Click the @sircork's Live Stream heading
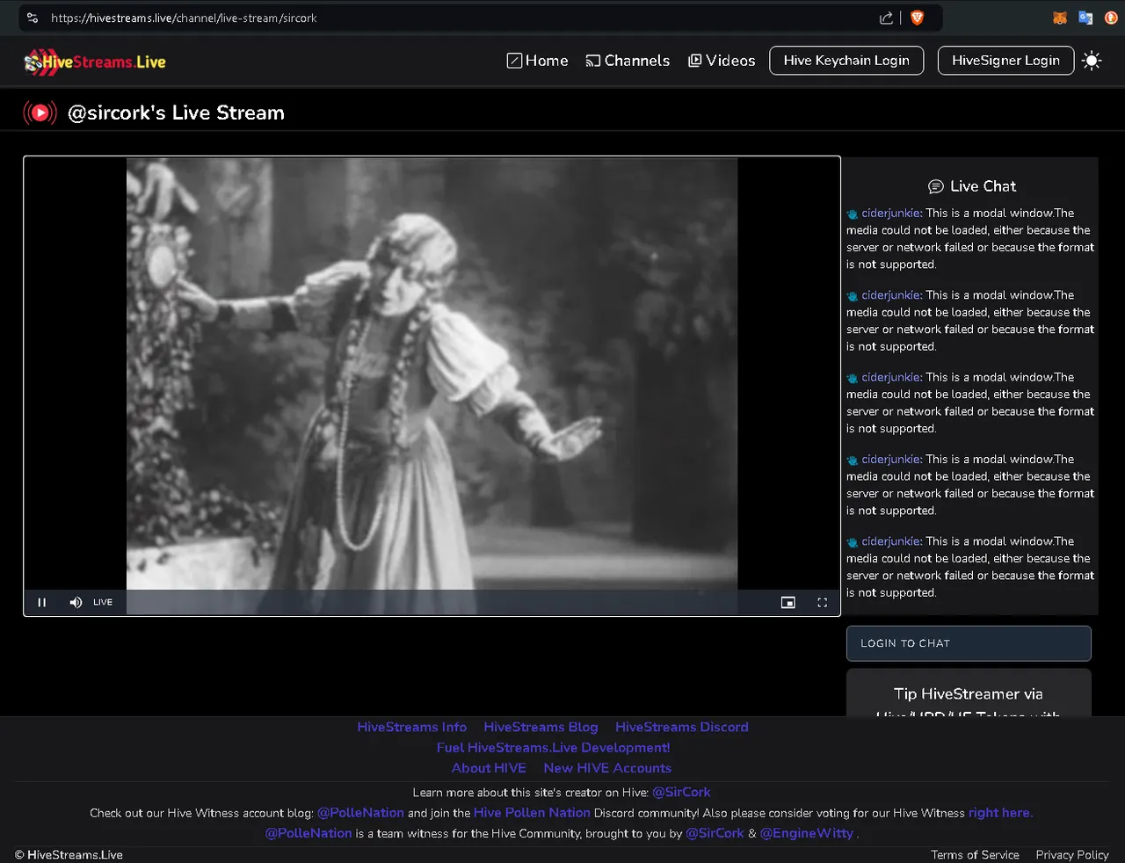Viewport: 1125px width, 863px height. (176, 112)
